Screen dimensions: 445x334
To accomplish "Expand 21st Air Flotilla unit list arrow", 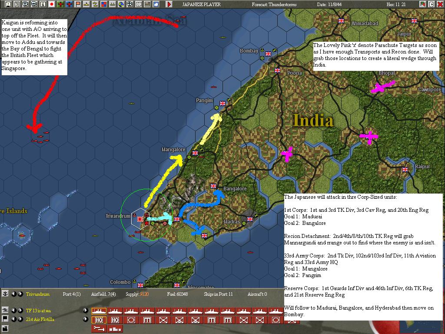I will click(86, 319).
